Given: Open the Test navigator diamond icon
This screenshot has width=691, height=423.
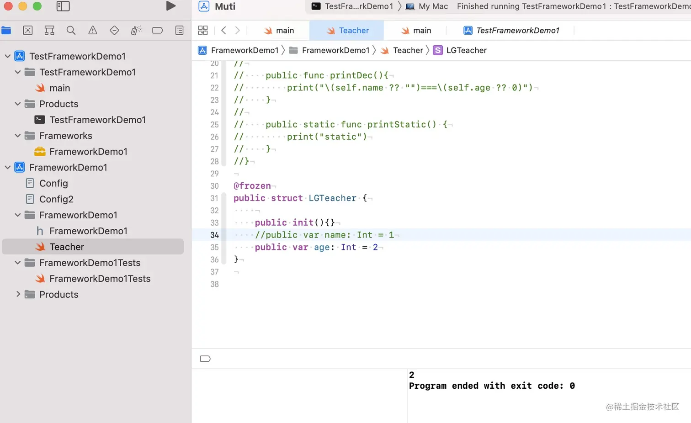Looking at the screenshot, I should (x=114, y=31).
